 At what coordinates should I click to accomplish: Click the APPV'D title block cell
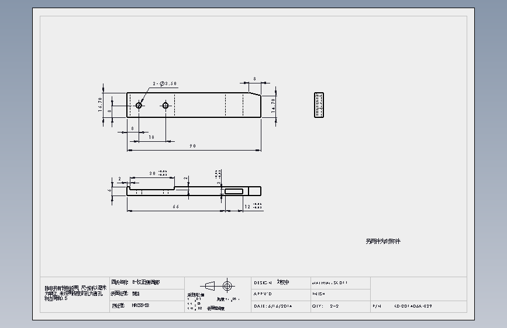tap(281, 295)
